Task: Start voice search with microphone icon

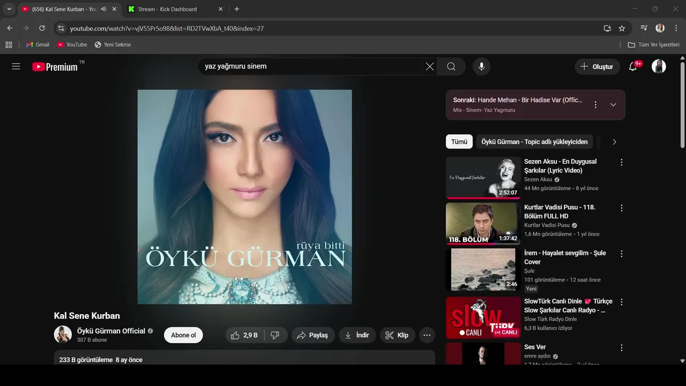Action: tap(481, 66)
